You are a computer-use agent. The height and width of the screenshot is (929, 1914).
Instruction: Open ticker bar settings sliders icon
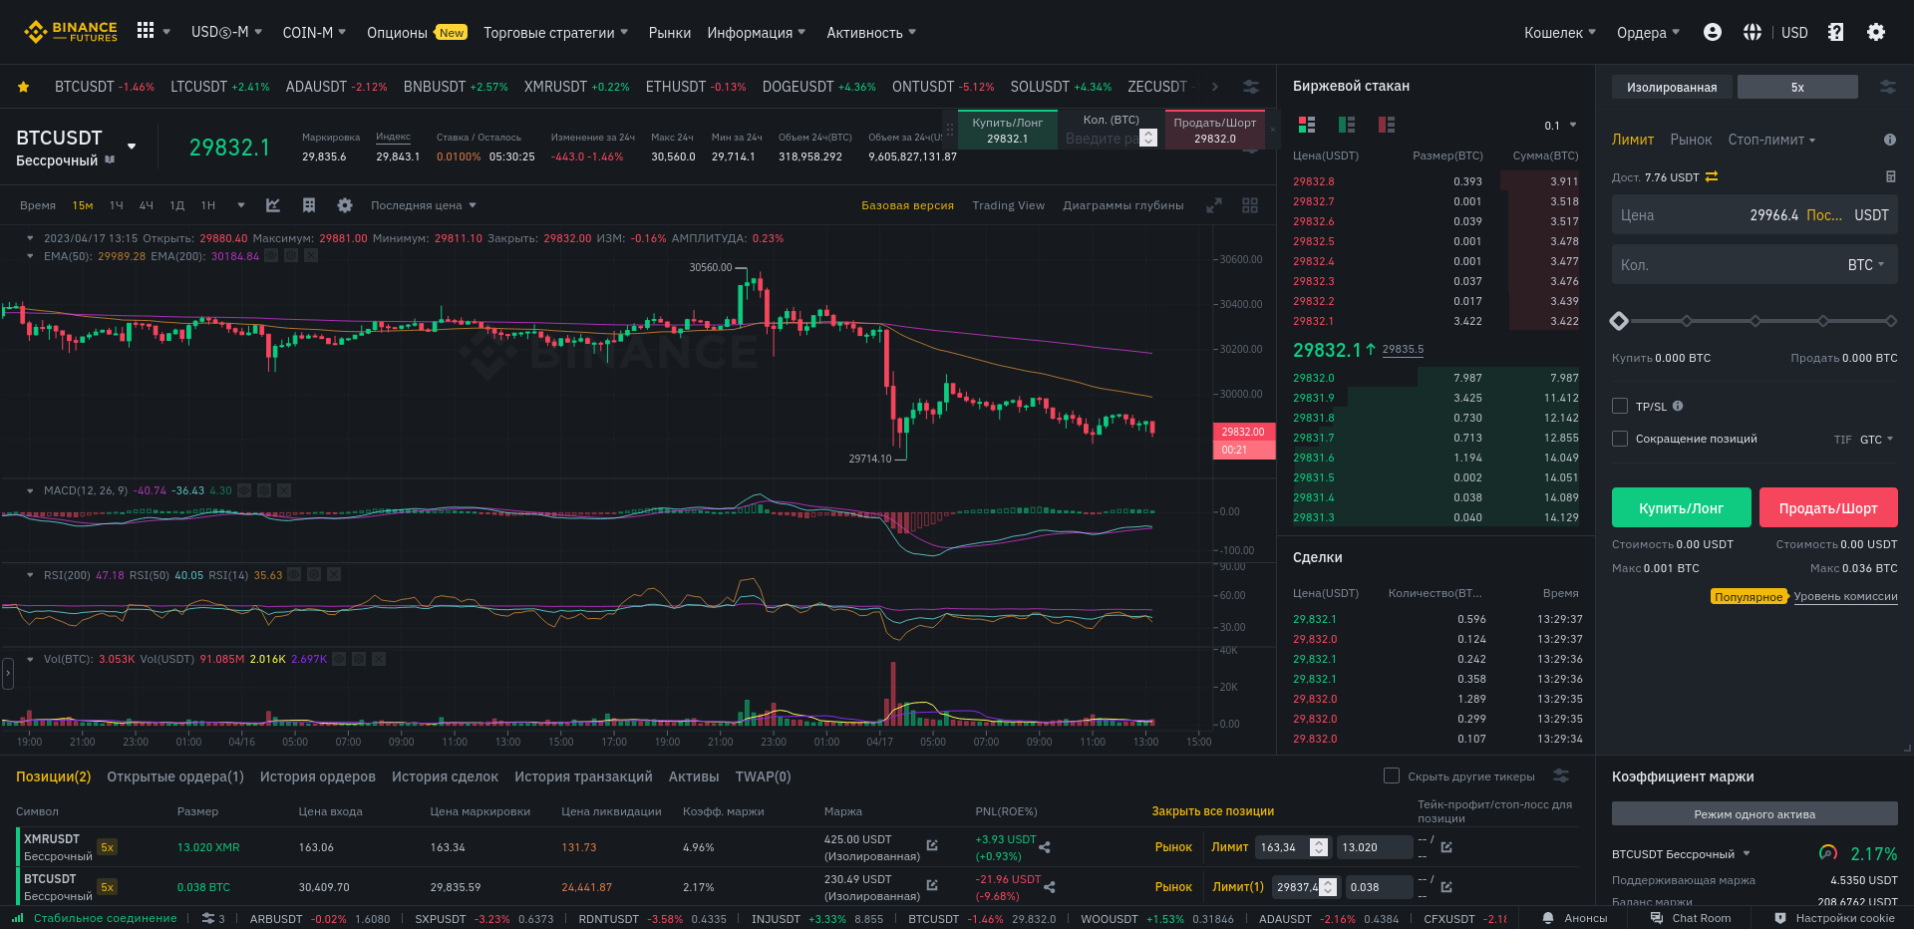1251,87
